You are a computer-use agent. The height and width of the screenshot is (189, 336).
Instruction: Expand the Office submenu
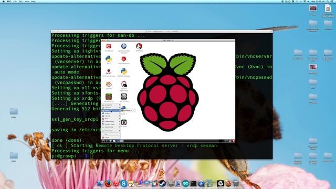(111, 119)
